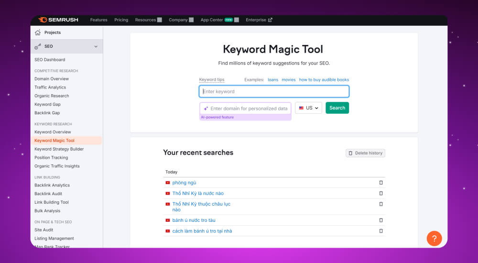Click the Vietnam flag beside 'phòng ngủ'
Image resolution: width=478 pixels, height=263 pixels.
[167, 183]
